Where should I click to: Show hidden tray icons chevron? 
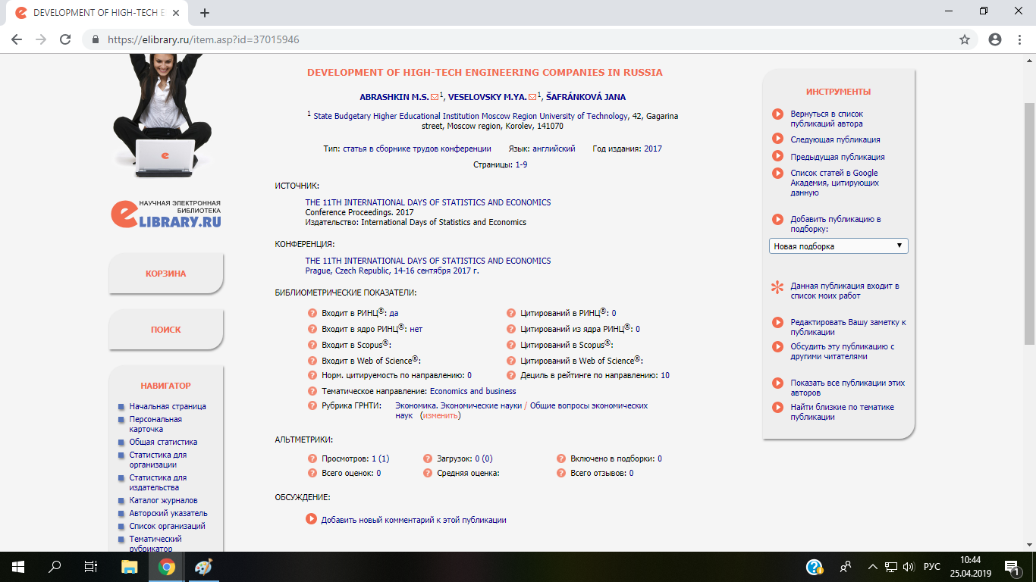(x=872, y=566)
